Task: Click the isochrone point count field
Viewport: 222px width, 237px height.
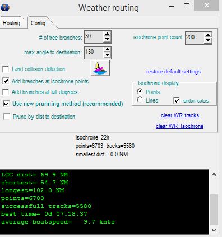Action: click(195, 38)
